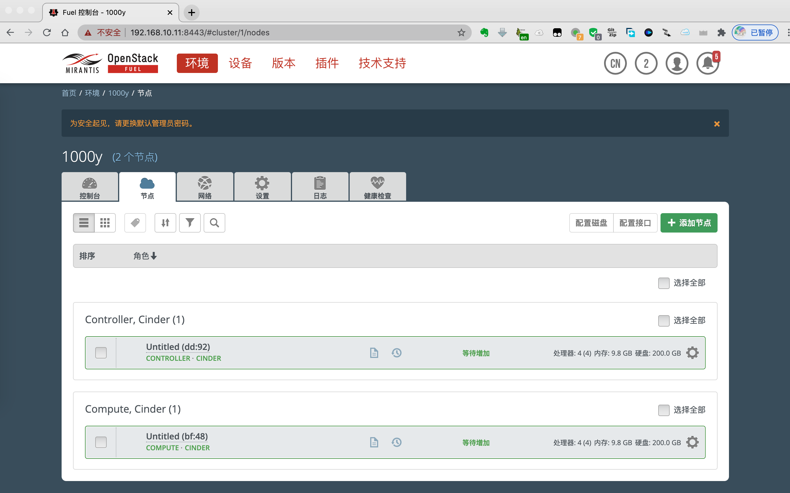790x493 pixels.
Task: Click 等待增加 status of node dd:92
Action: point(476,353)
